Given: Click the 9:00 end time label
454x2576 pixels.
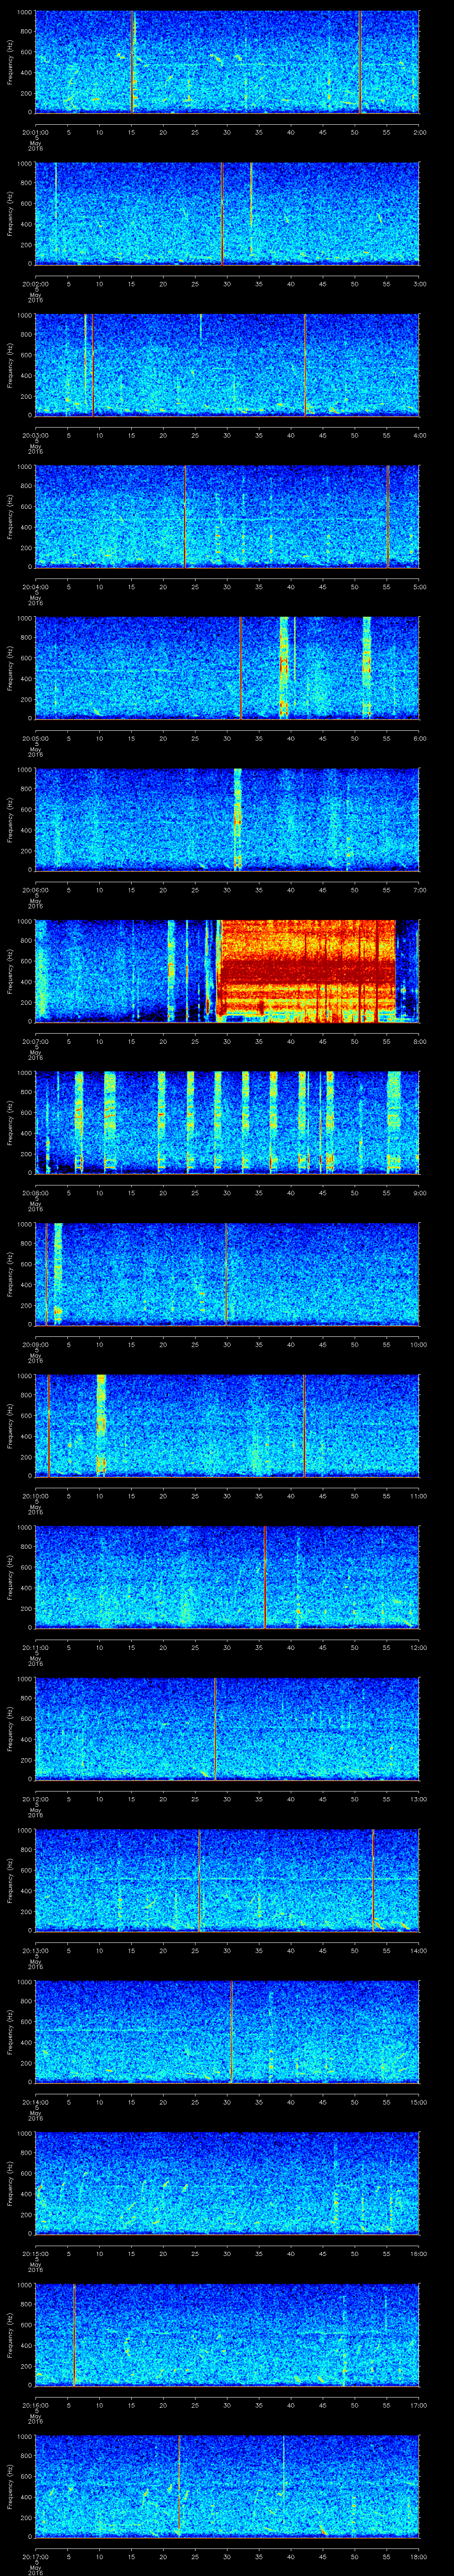Looking at the screenshot, I should 419,1193.
